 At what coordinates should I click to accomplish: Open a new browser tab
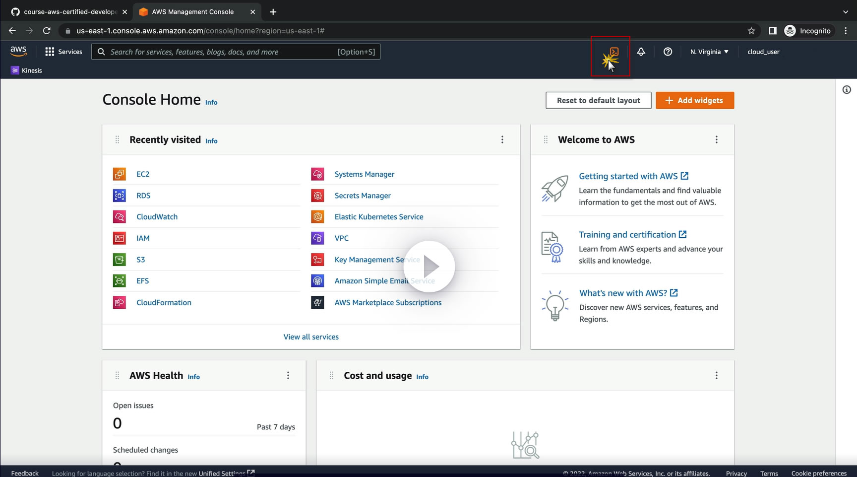pyautogui.click(x=273, y=12)
